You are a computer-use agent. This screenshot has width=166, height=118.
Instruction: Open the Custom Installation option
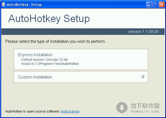(x=81, y=77)
